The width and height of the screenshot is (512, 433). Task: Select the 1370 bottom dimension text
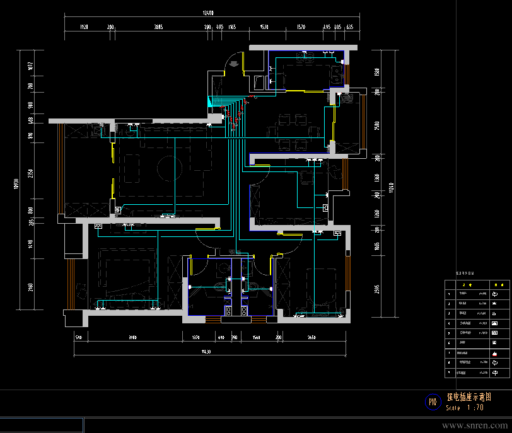[x=195, y=337]
